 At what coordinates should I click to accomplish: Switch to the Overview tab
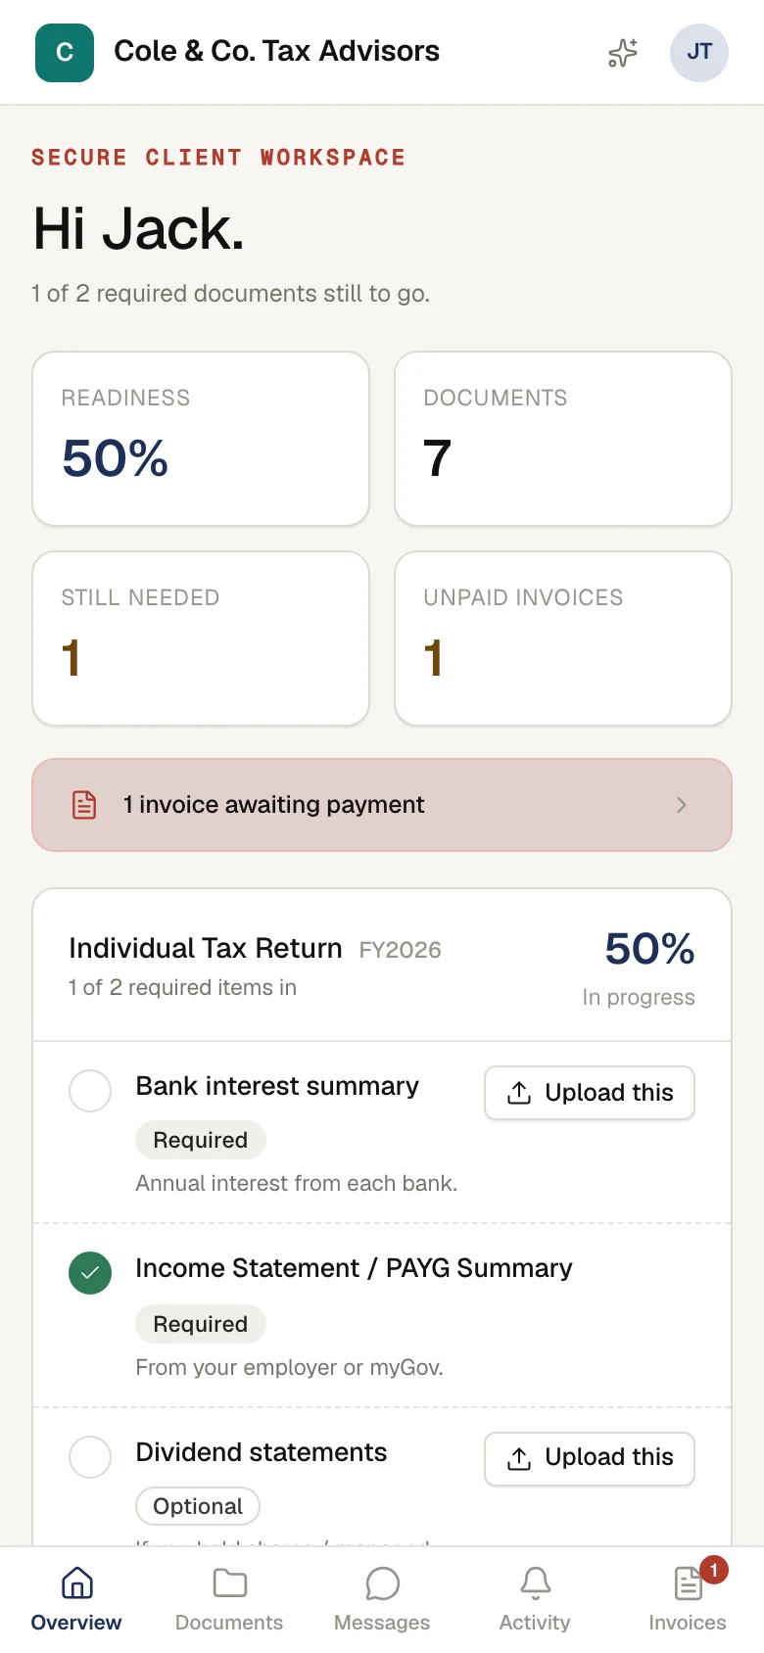pos(76,1600)
